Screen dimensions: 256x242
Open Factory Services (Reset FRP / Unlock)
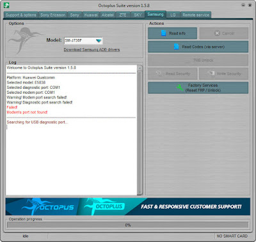click(198, 88)
